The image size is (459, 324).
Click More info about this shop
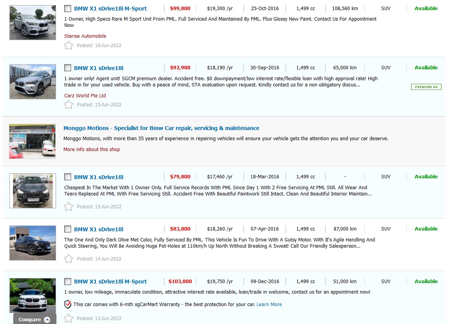point(91,149)
